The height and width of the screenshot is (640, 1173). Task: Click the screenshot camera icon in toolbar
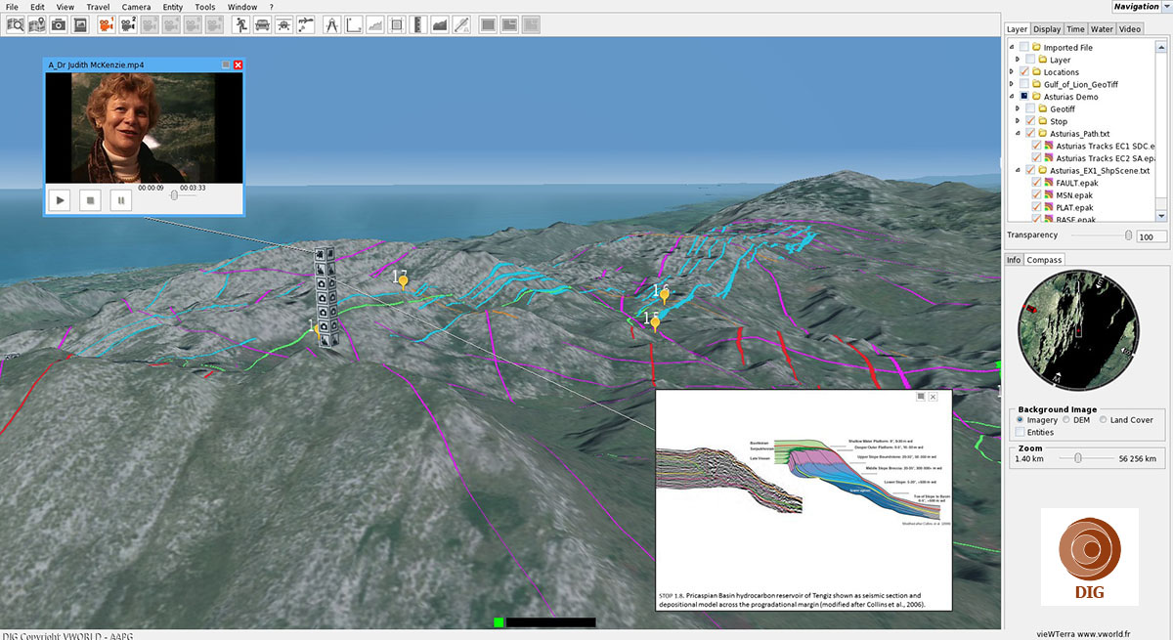click(59, 24)
